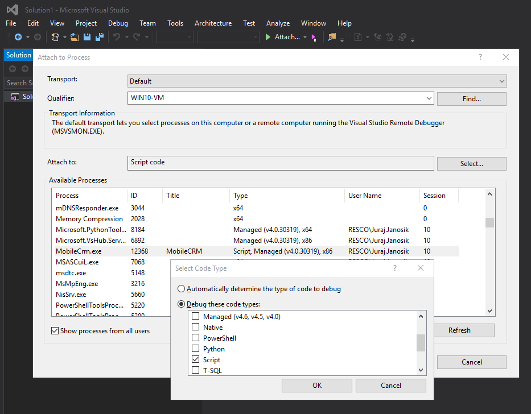Expand the Transport dropdown
531x414 pixels.
tap(501, 81)
